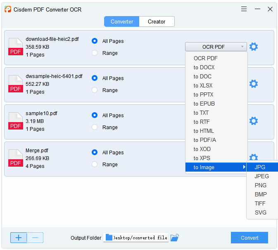Image resolution: width=278 pixels, height=250 pixels.
Task: Select JPEG in image submenu
Action: 262,176
